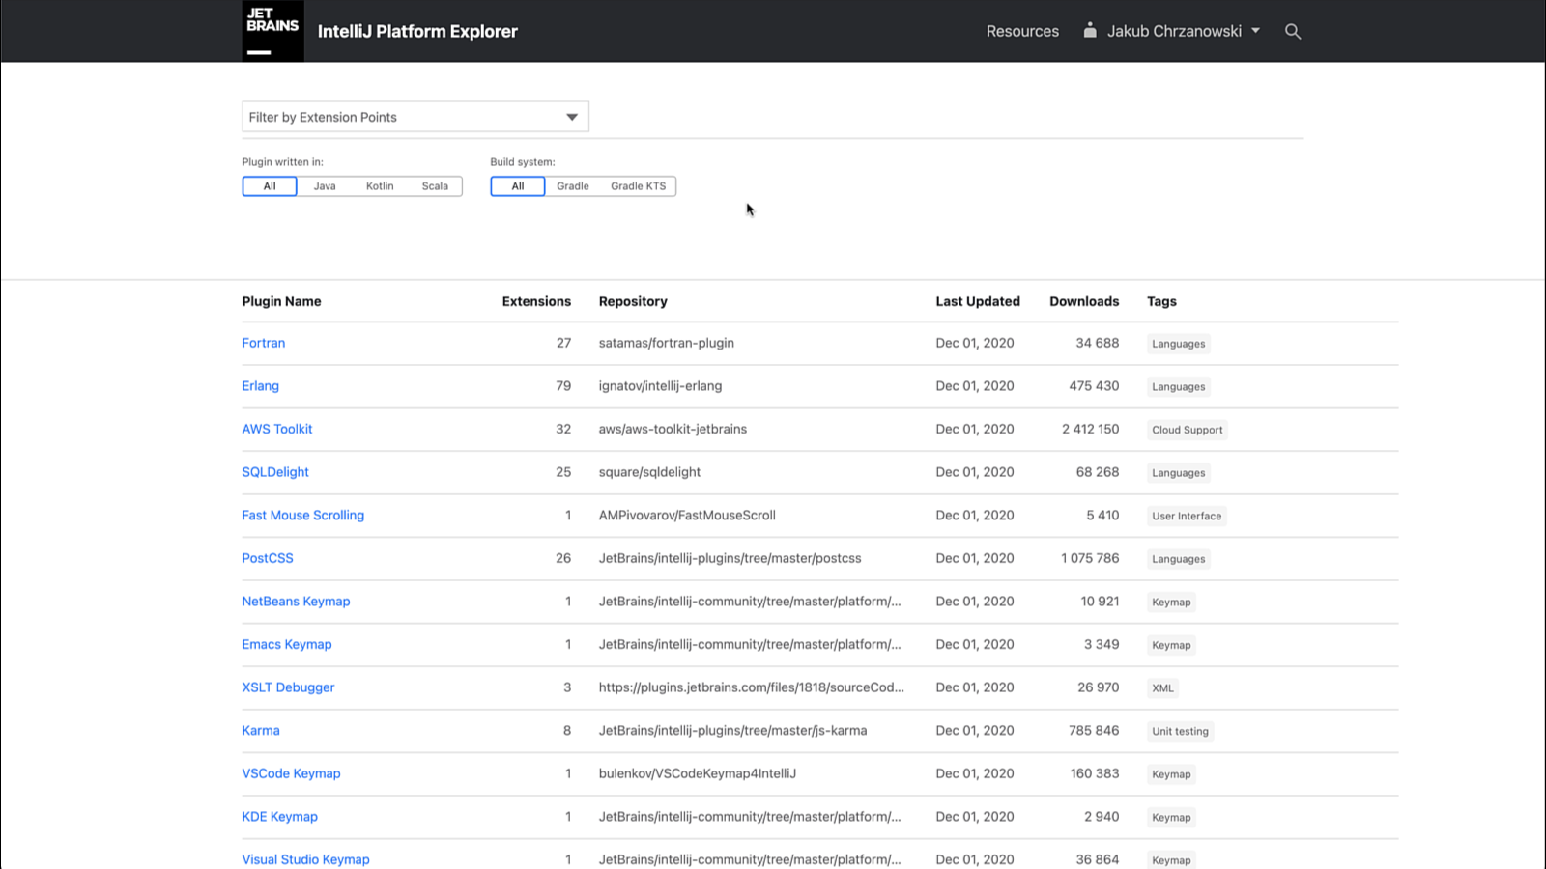Click the Languages tag in Erlang row

pos(1178,386)
